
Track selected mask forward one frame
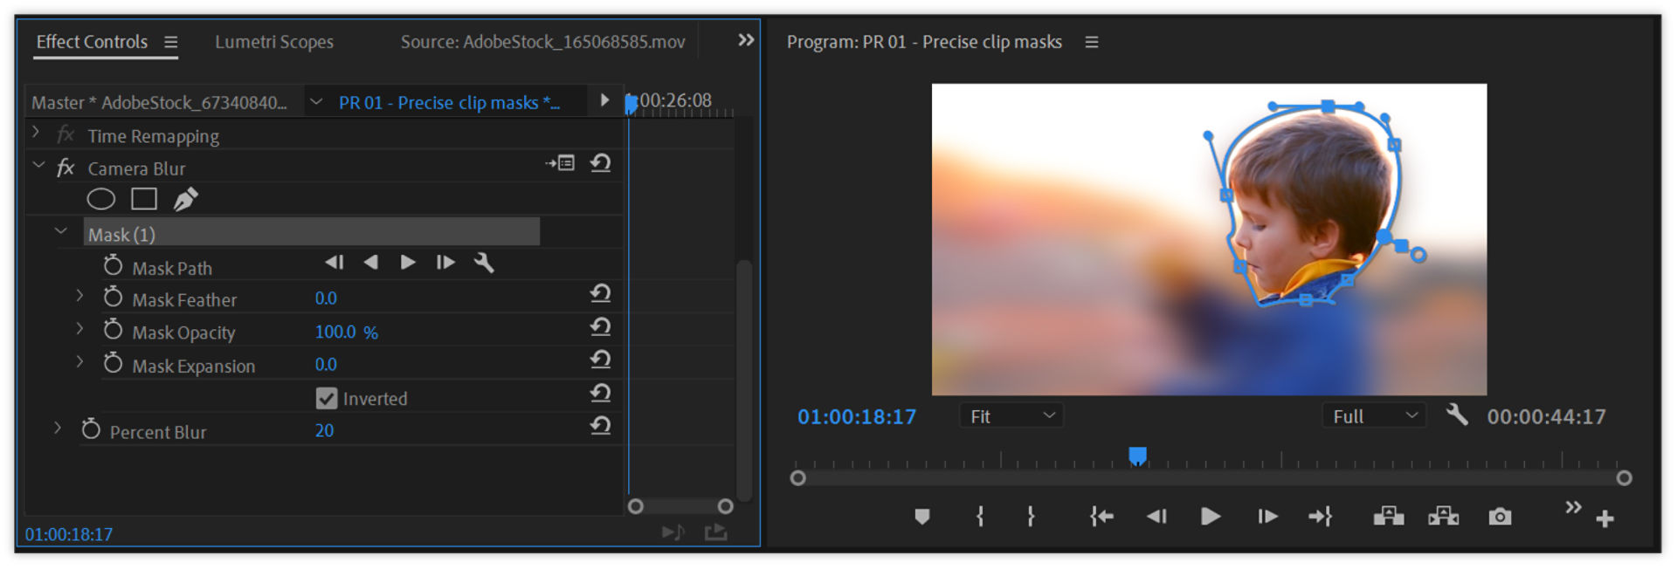[445, 263]
